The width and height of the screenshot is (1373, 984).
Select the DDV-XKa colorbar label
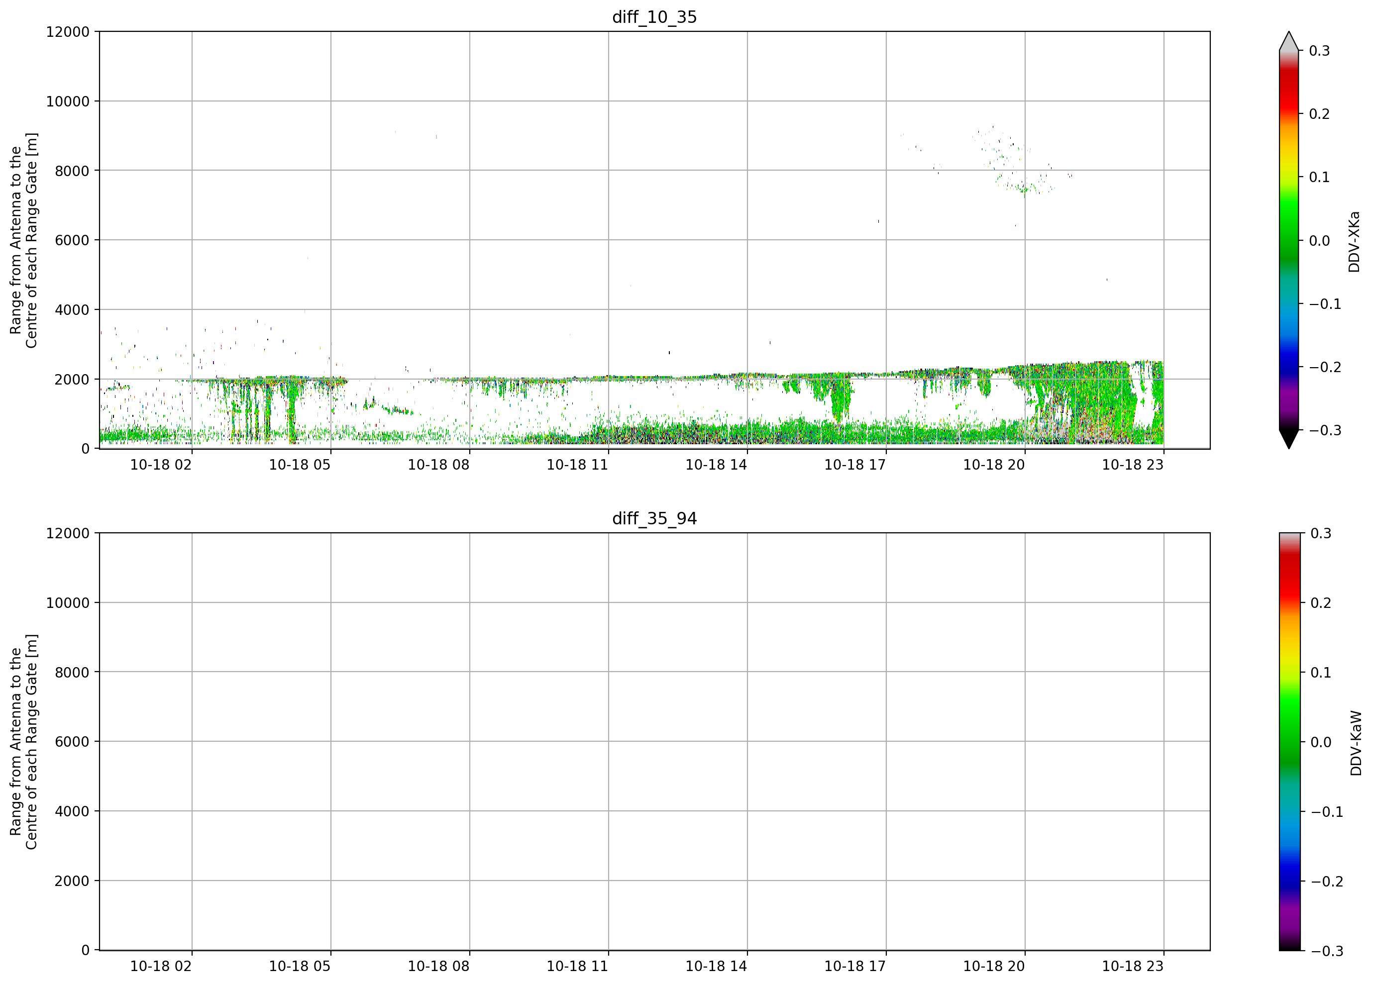pyautogui.click(x=1354, y=241)
